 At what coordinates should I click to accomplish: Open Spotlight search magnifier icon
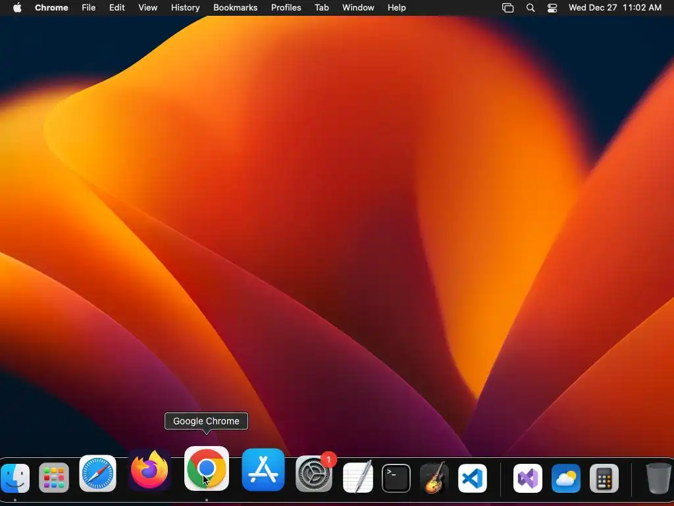tap(531, 8)
